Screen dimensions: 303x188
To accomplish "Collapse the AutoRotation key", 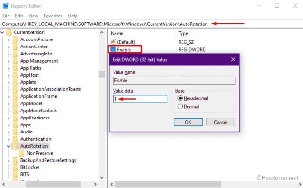I will [x=8, y=146].
